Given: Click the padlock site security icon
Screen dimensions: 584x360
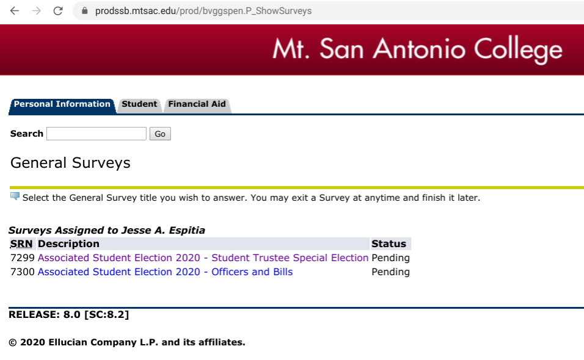Looking at the screenshot, I should 84,11.
